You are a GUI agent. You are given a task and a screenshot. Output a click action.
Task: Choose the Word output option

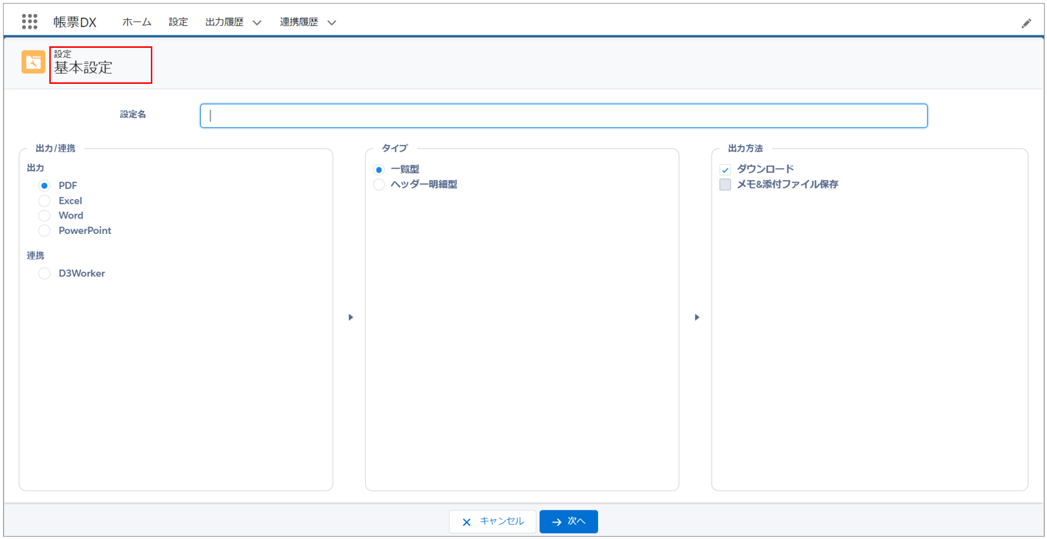44,215
